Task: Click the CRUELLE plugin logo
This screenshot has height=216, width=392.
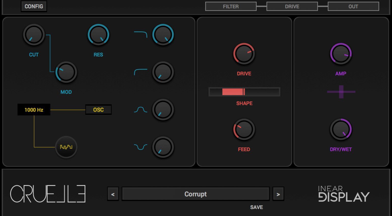Action: (48, 194)
